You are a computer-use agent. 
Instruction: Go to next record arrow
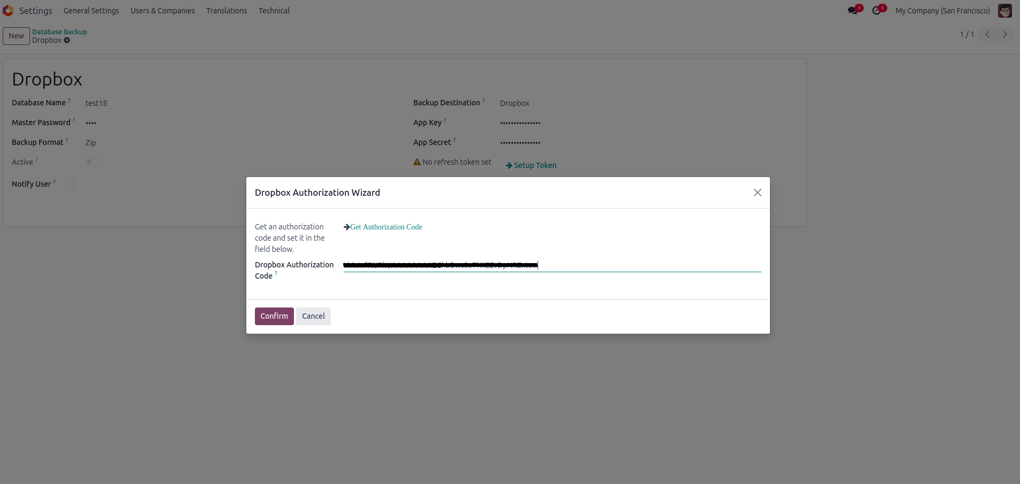tap(1005, 34)
